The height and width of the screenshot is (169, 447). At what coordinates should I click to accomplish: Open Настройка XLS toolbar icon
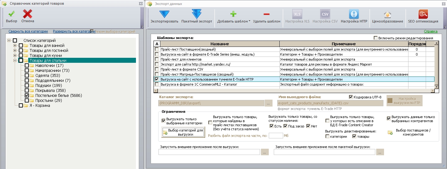(297, 14)
